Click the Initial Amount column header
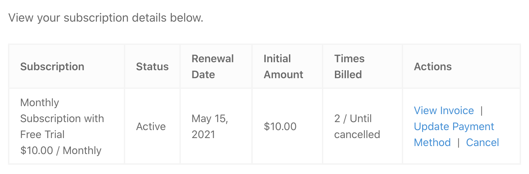The image size is (529, 174). click(283, 67)
